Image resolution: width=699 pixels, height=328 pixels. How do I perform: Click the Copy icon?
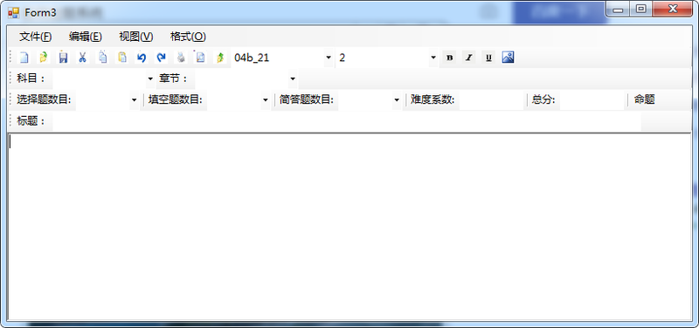pos(102,58)
